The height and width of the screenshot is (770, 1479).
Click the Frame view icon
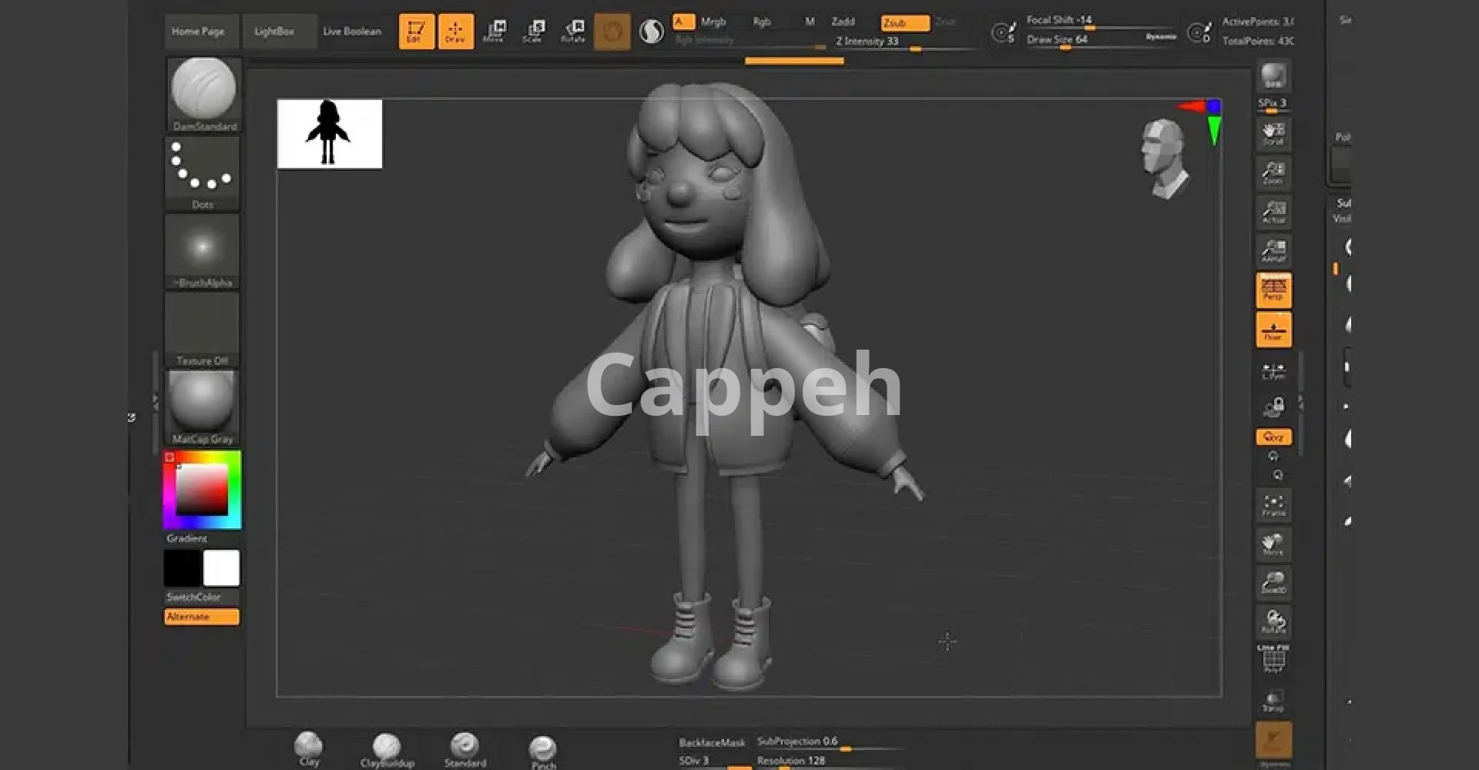pyautogui.click(x=1273, y=505)
